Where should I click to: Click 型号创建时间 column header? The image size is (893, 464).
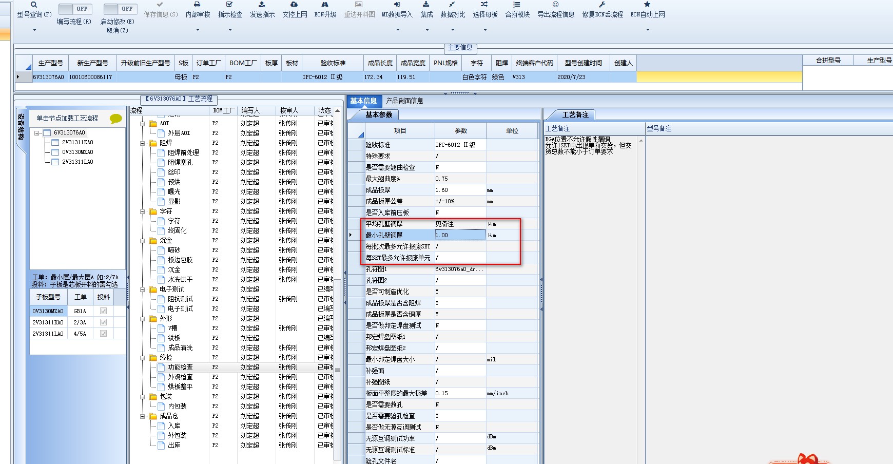[x=584, y=63]
